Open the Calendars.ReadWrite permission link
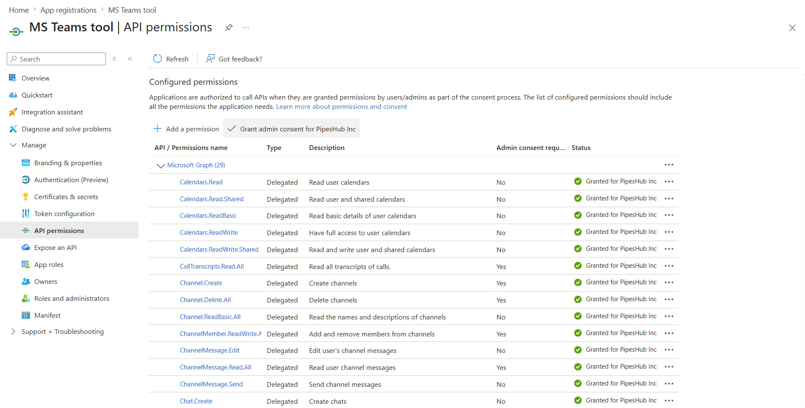This screenshot has height=408, width=805. pos(209,232)
